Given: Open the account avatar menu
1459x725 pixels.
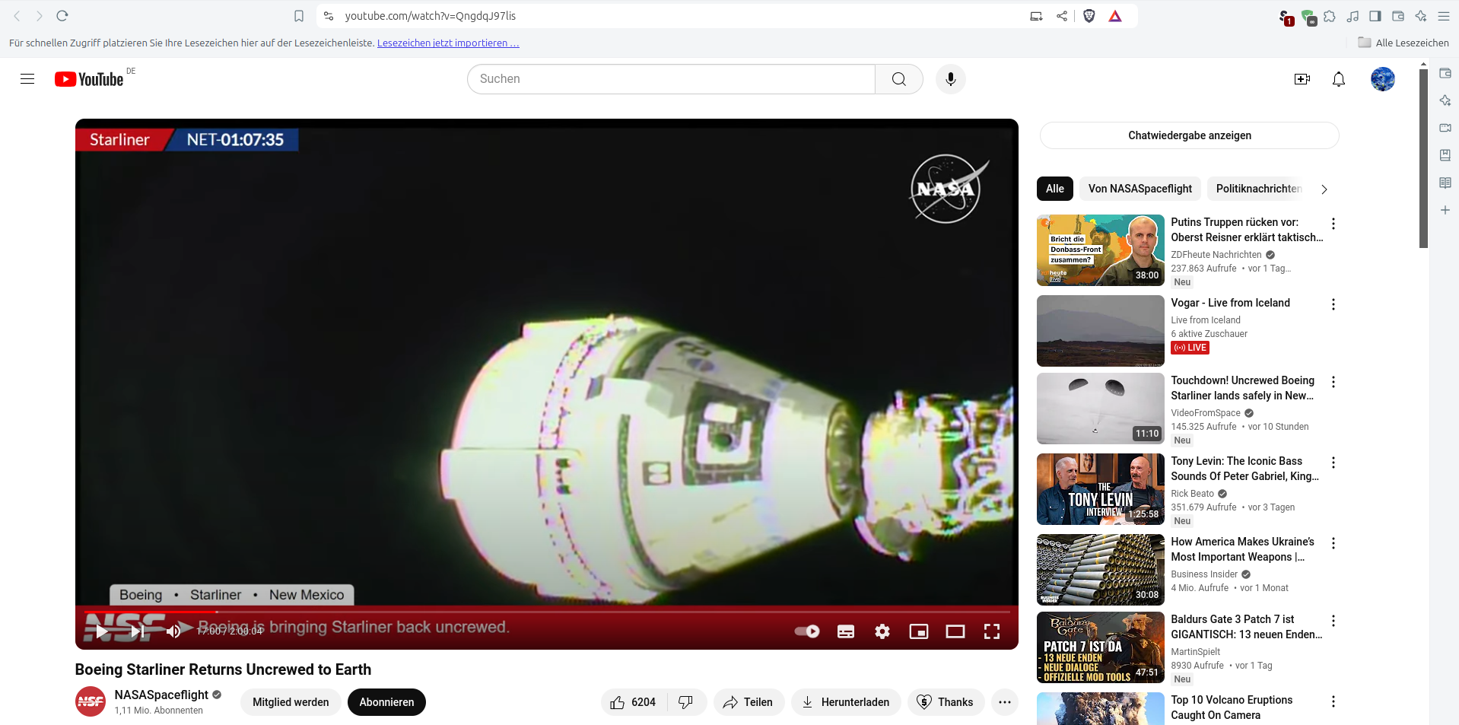Looking at the screenshot, I should pyautogui.click(x=1382, y=79).
